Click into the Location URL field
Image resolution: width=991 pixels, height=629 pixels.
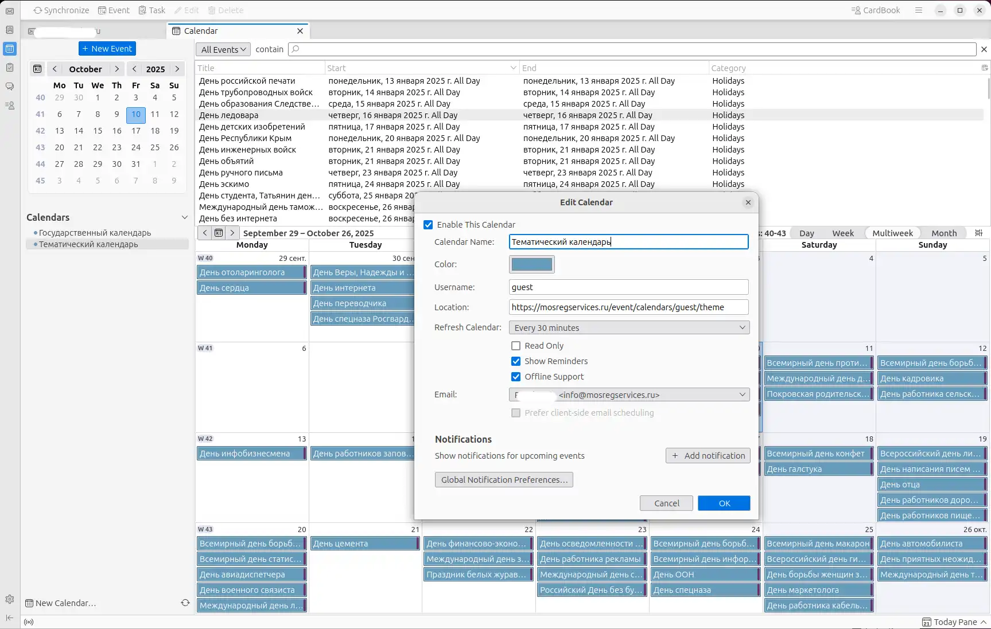[x=628, y=307]
